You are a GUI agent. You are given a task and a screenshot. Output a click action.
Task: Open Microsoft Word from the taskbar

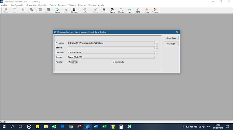[96, 127]
